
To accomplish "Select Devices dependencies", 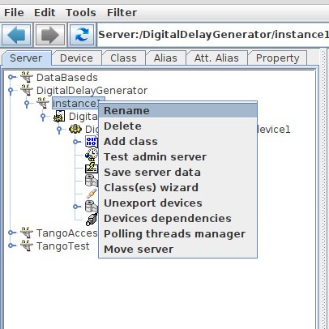I will 177,219.
